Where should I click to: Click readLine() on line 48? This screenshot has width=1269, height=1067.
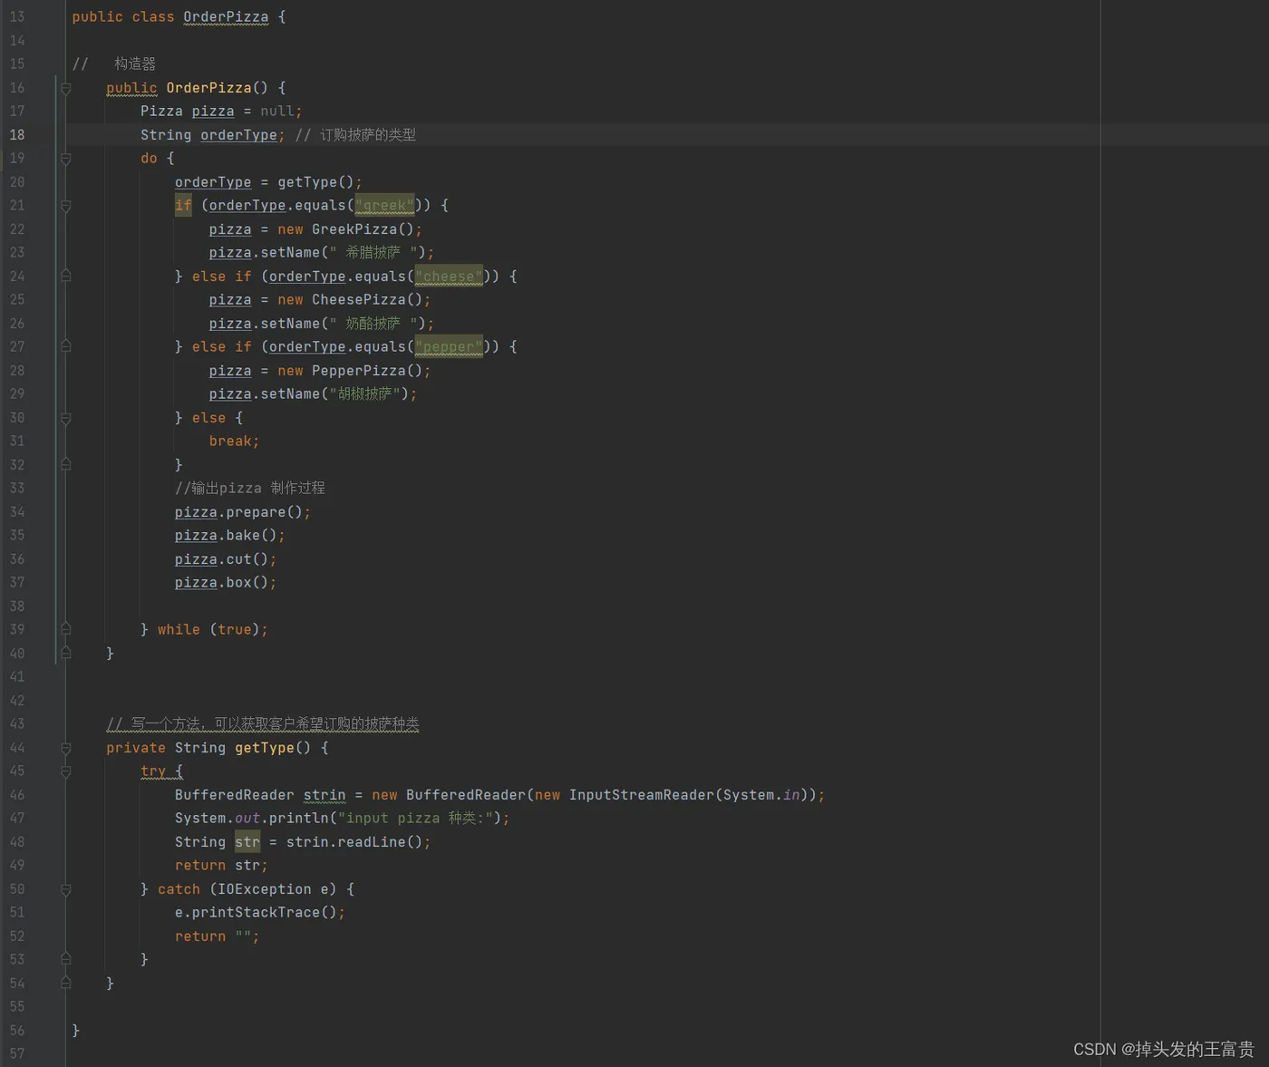coord(380,842)
